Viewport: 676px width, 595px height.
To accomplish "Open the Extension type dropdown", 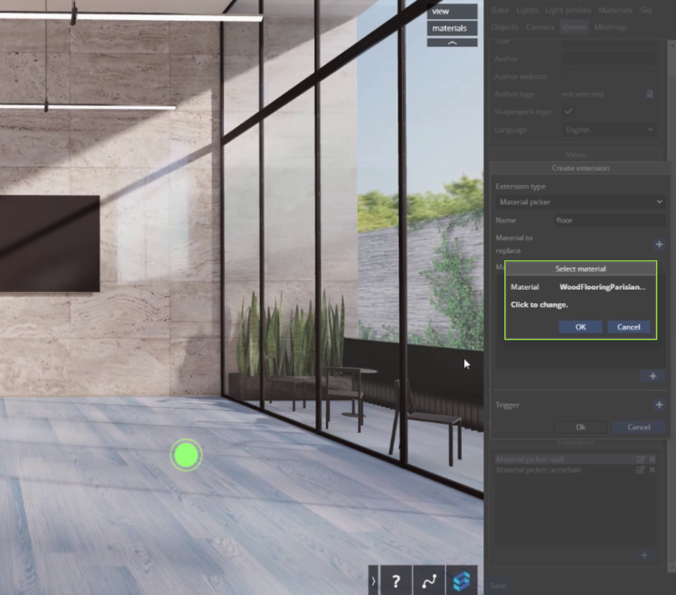I will 579,201.
